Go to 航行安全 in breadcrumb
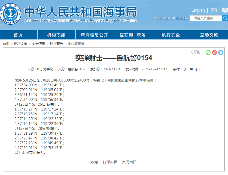Screen dimensions: 228x175 pyautogui.click(x=21, y=44)
